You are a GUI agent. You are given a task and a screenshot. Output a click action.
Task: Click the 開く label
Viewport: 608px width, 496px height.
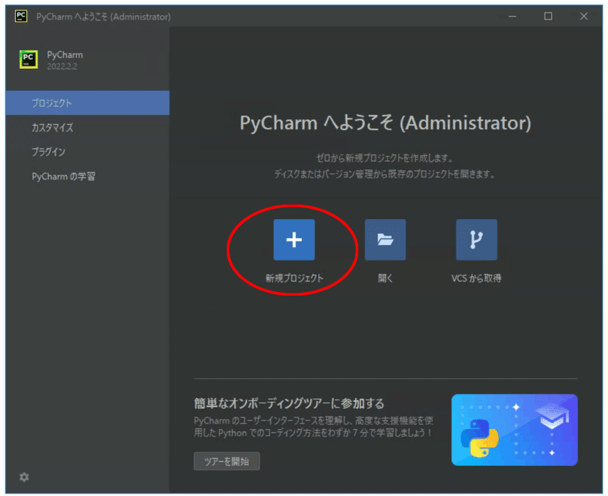[x=385, y=278]
